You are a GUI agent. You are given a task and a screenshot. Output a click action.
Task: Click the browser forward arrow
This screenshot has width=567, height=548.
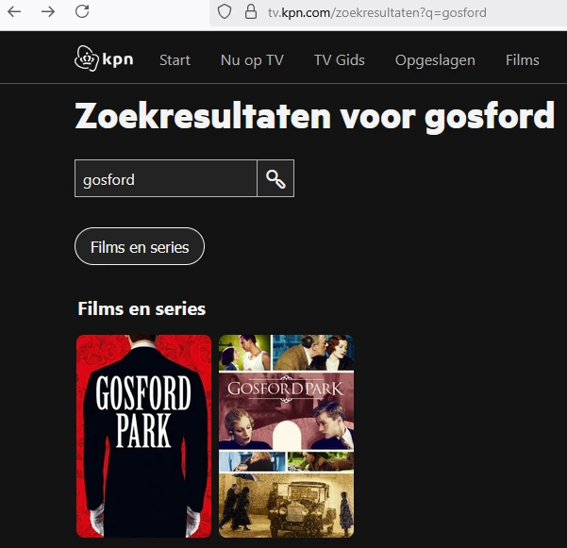pyautogui.click(x=48, y=12)
